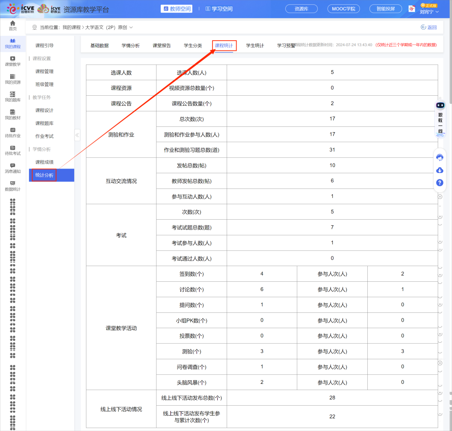Viewport: 452px width, 431px height.
Task: Switch to 学习空间 mode
Action: 219,9
